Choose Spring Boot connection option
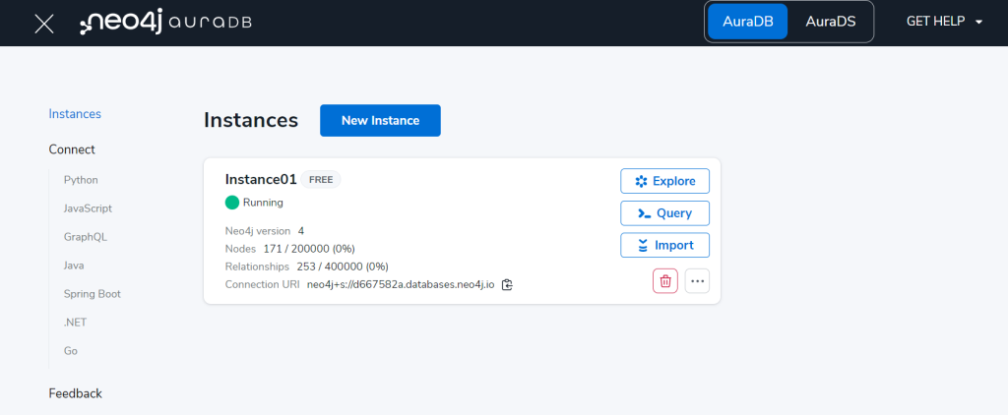1008x415 pixels. [93, 294]
